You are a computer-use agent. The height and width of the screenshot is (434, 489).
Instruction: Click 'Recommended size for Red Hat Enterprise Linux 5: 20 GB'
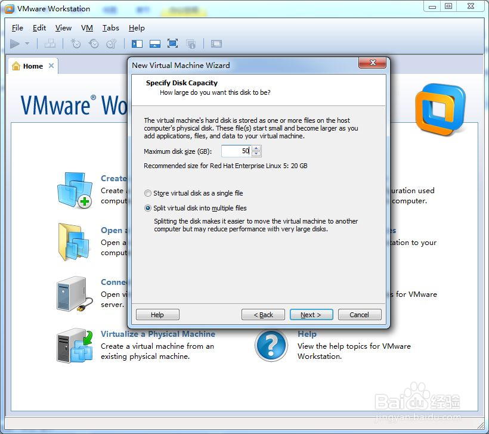pos(225,166)
